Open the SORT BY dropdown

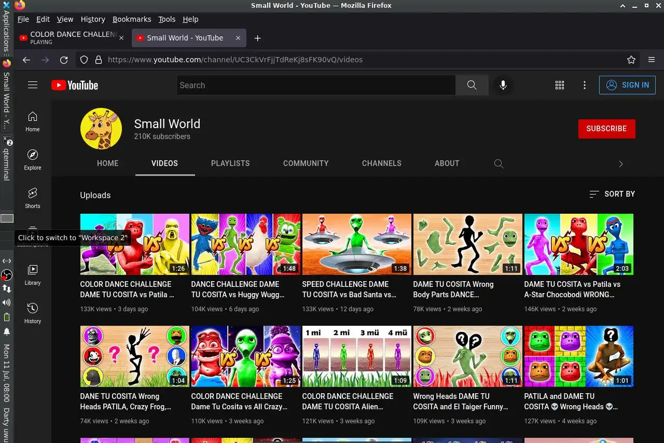(612, 194)
